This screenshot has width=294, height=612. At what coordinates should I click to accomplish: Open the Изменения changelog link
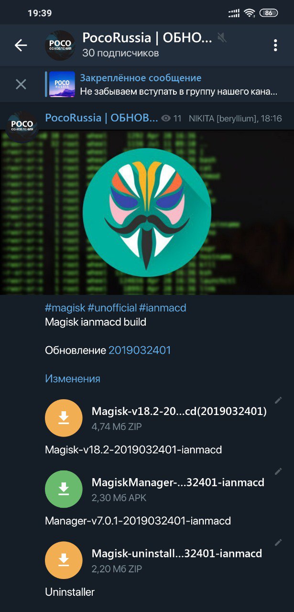[73, 379]
